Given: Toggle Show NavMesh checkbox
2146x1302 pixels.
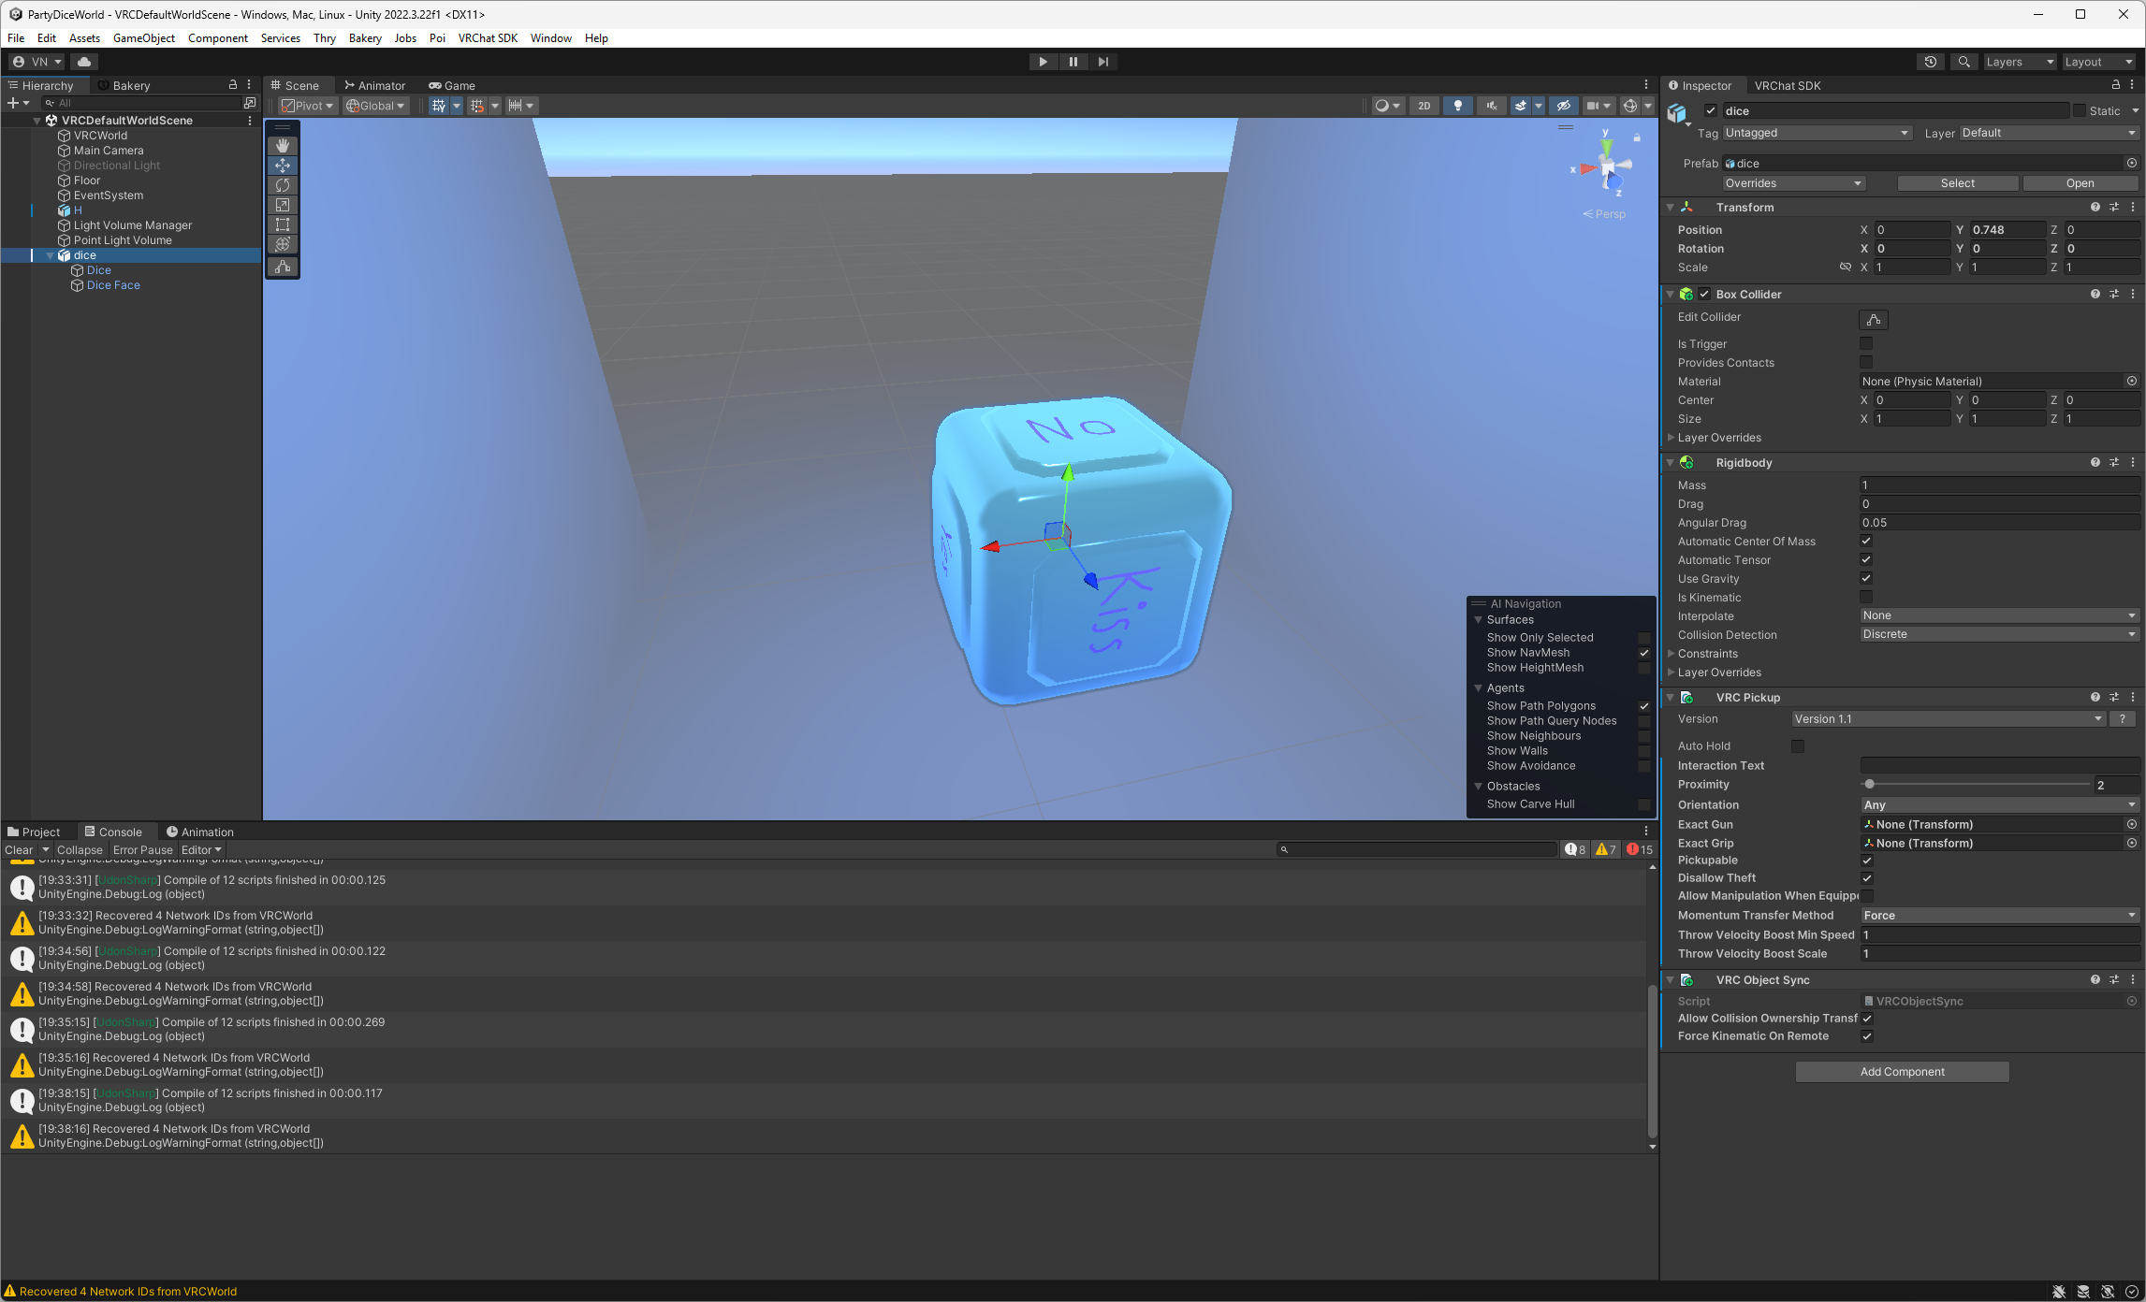Looking at the screenshot, I should click(1644, 653).
